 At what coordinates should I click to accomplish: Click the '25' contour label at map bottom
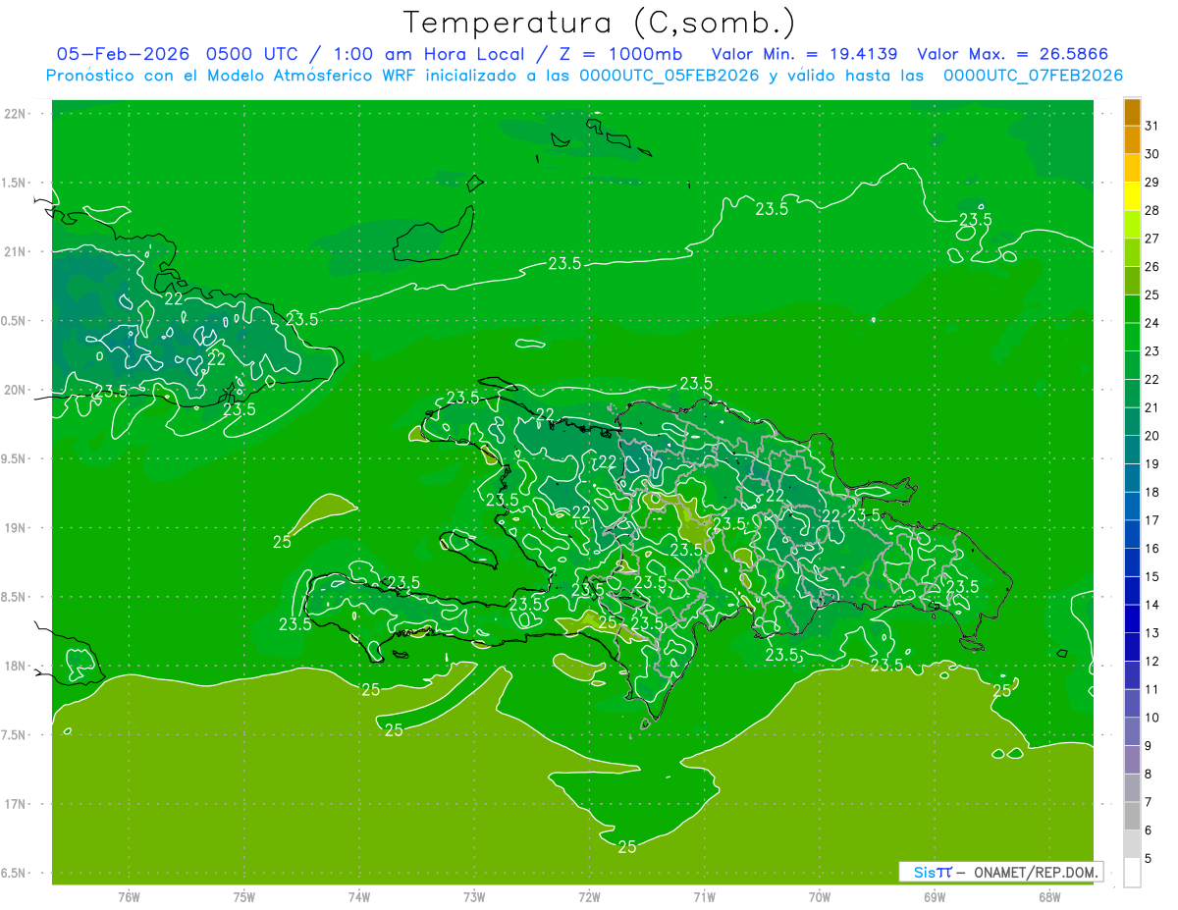[627, 847]
